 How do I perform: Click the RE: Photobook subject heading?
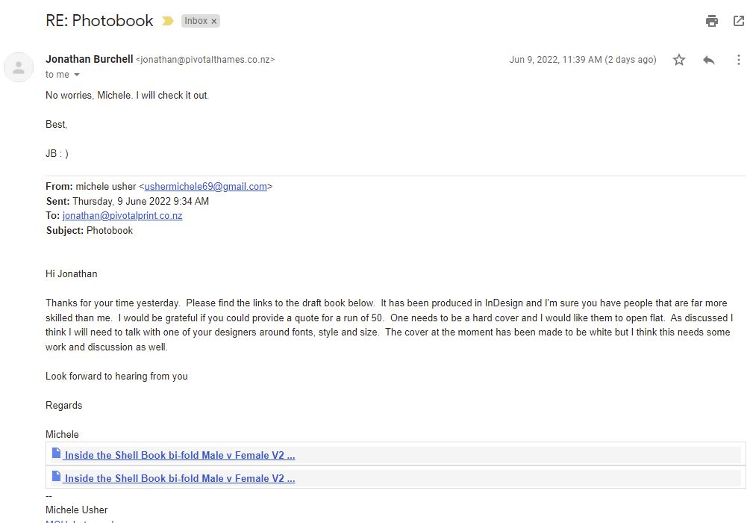[99, 21]
